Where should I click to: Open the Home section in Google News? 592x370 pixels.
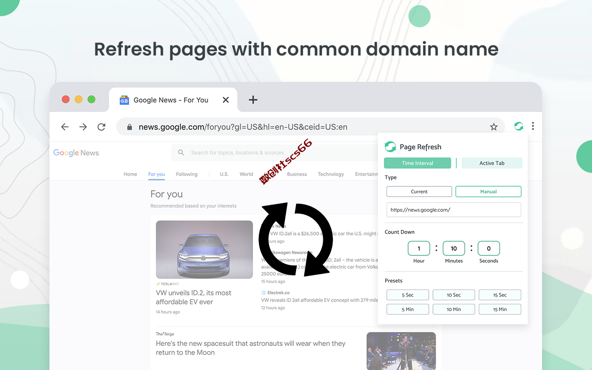[x=130, y=174]
